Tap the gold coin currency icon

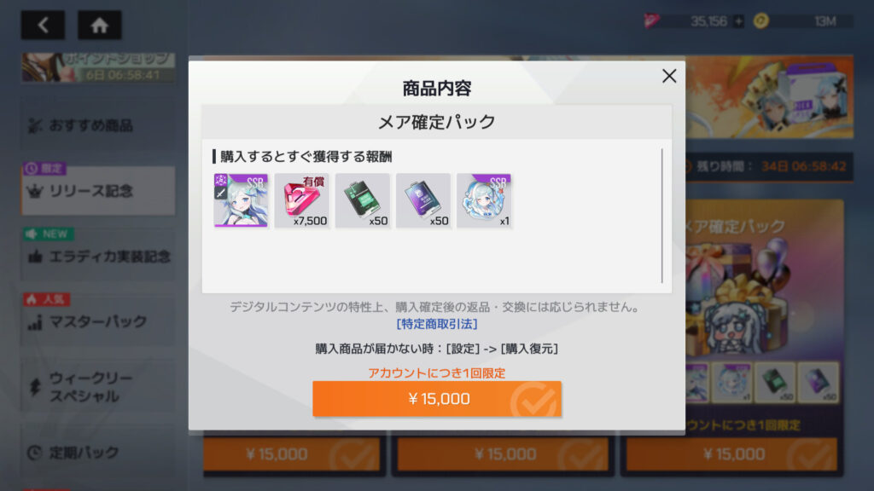[x=760, y=21]
